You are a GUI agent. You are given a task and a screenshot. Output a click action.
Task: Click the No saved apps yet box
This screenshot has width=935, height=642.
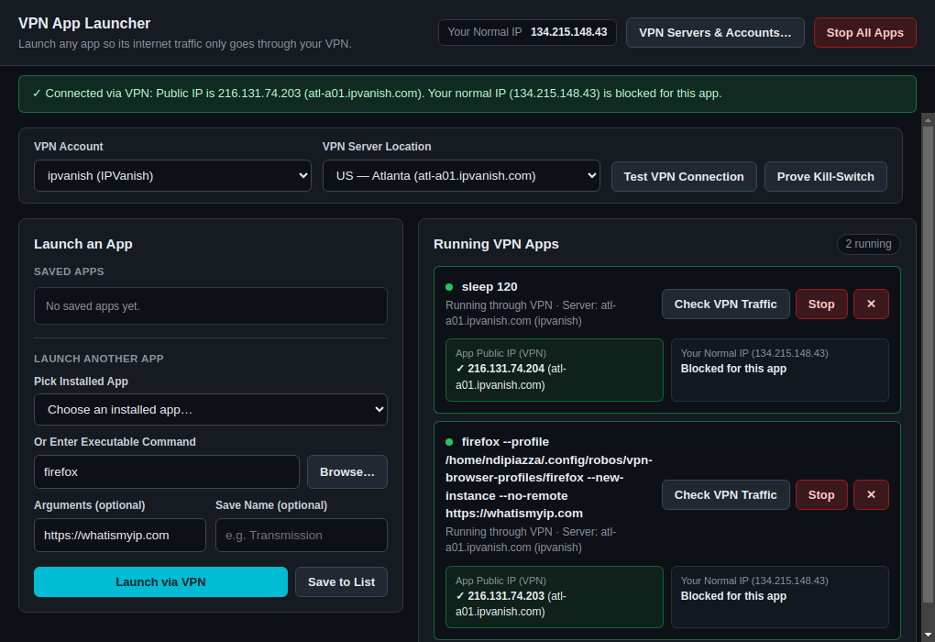[x=211, y=306]
